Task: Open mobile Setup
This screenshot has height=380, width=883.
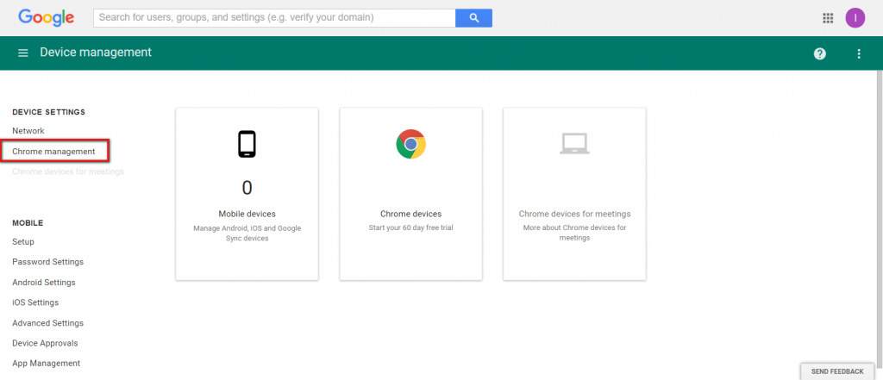Action: click(23, 241)
